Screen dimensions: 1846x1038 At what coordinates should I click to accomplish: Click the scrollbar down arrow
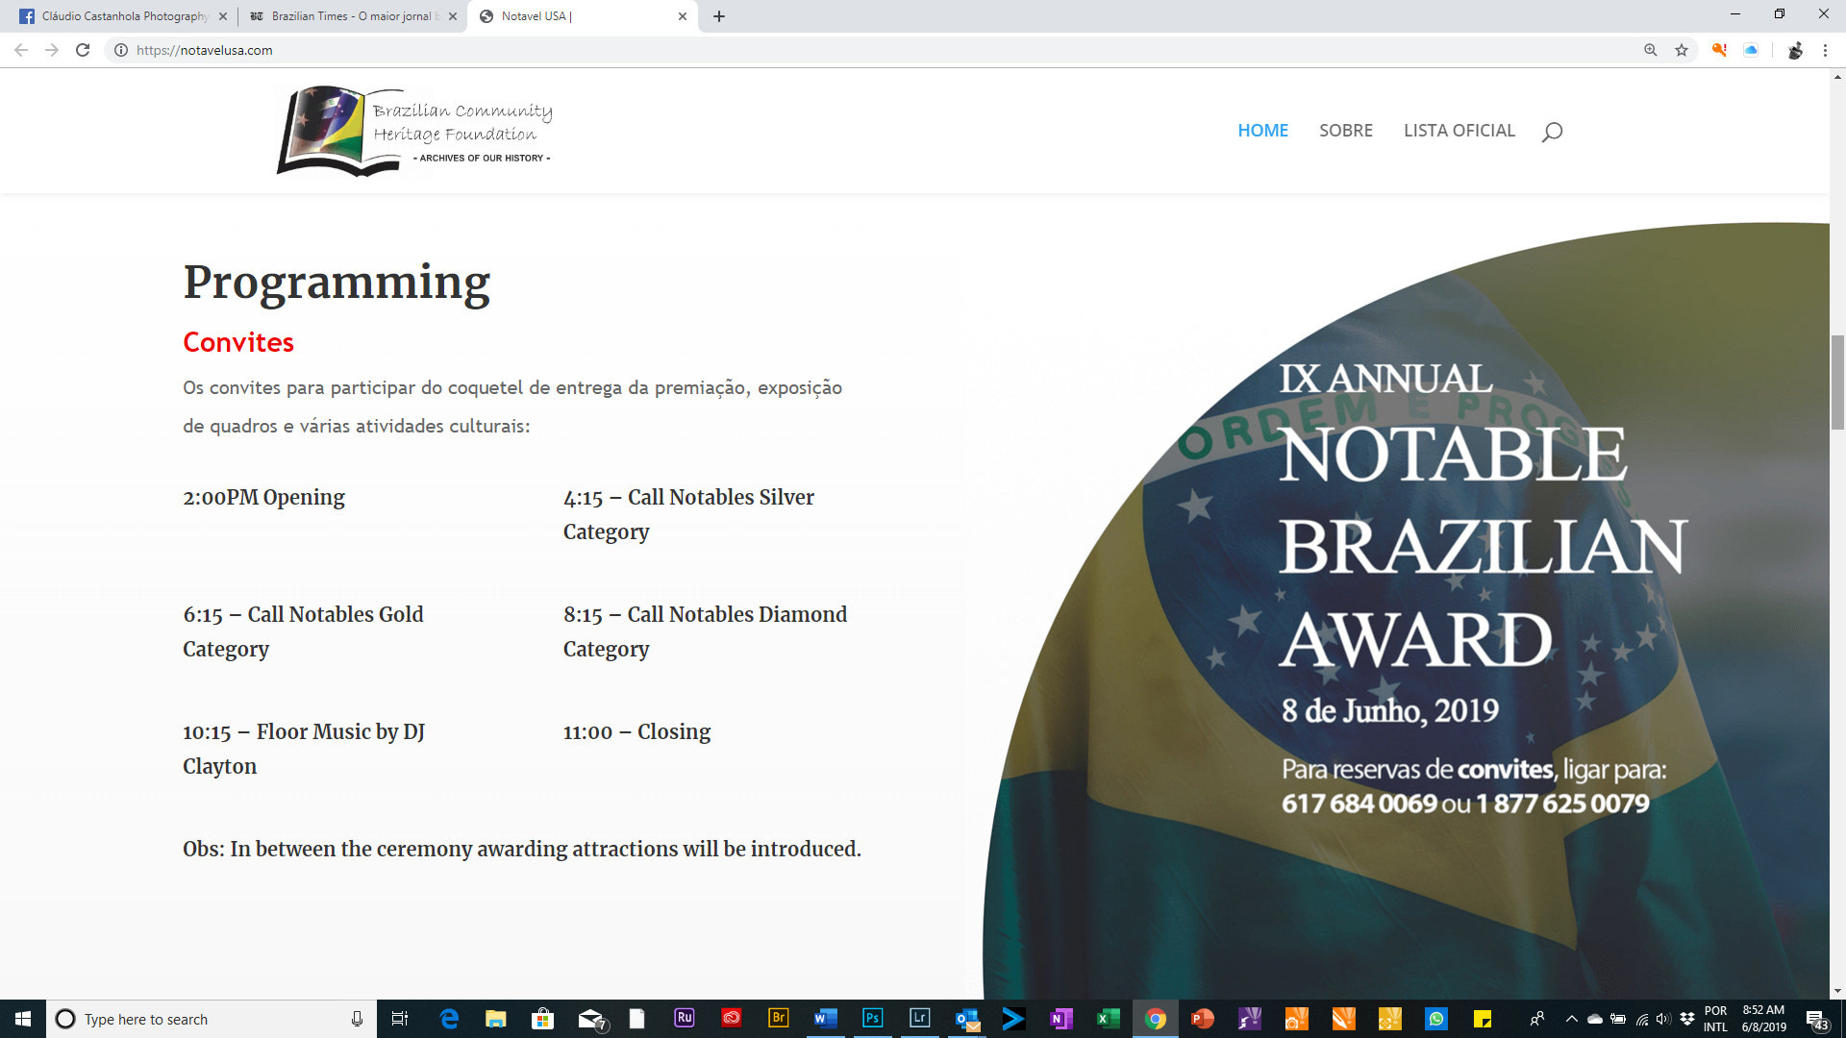pos(1837,991)
